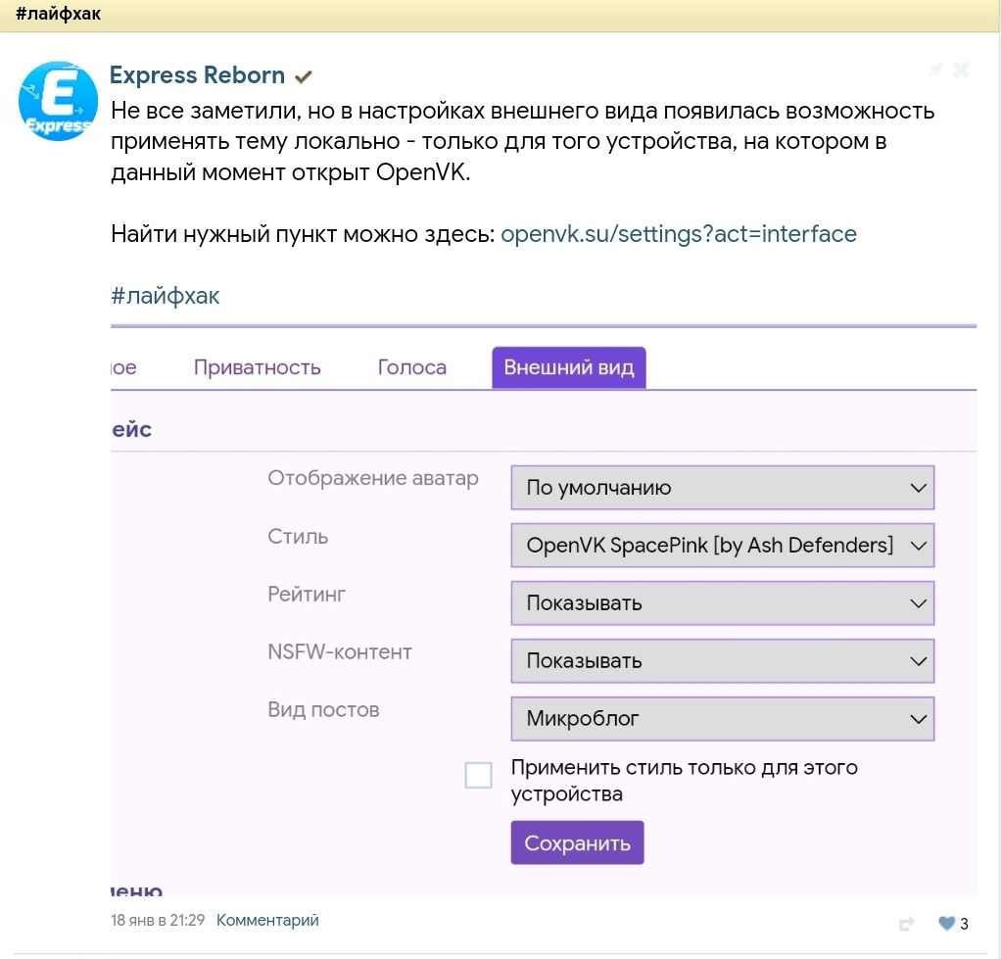Pin this post using the pin icon
This screenshot has height=959, width=1001.
tap(935, 70)
